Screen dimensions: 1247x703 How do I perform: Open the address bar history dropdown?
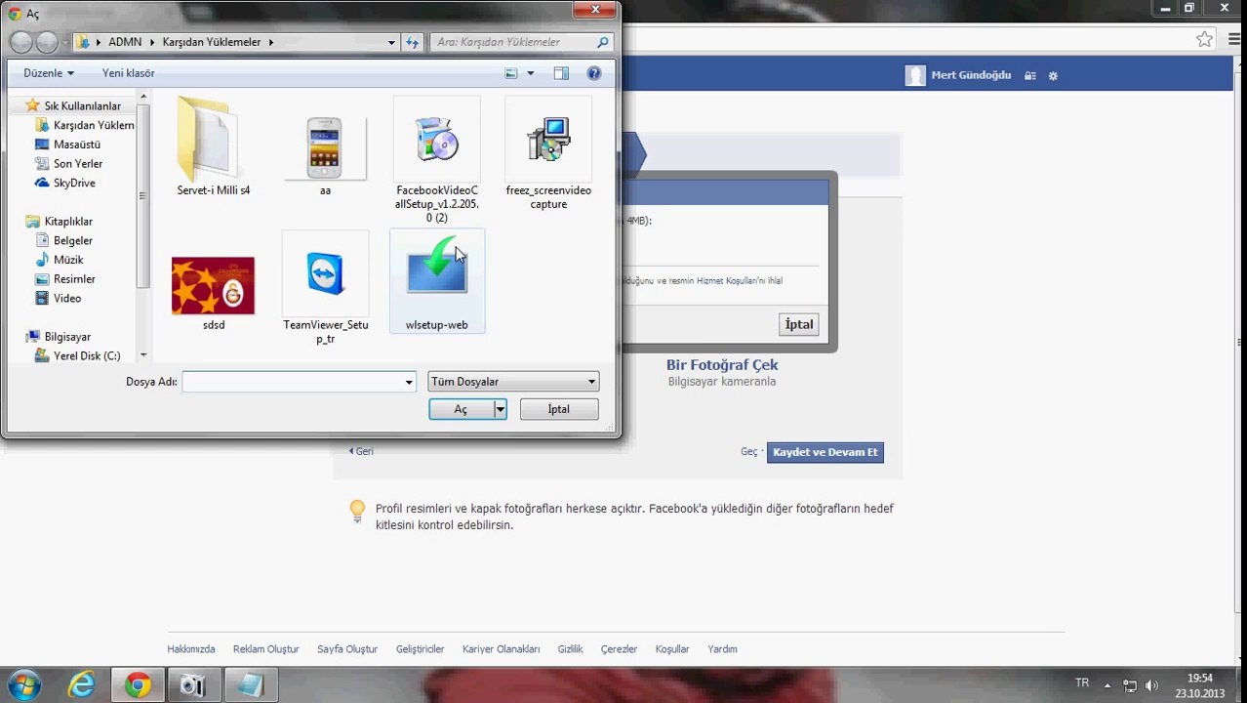click(391, 42)
